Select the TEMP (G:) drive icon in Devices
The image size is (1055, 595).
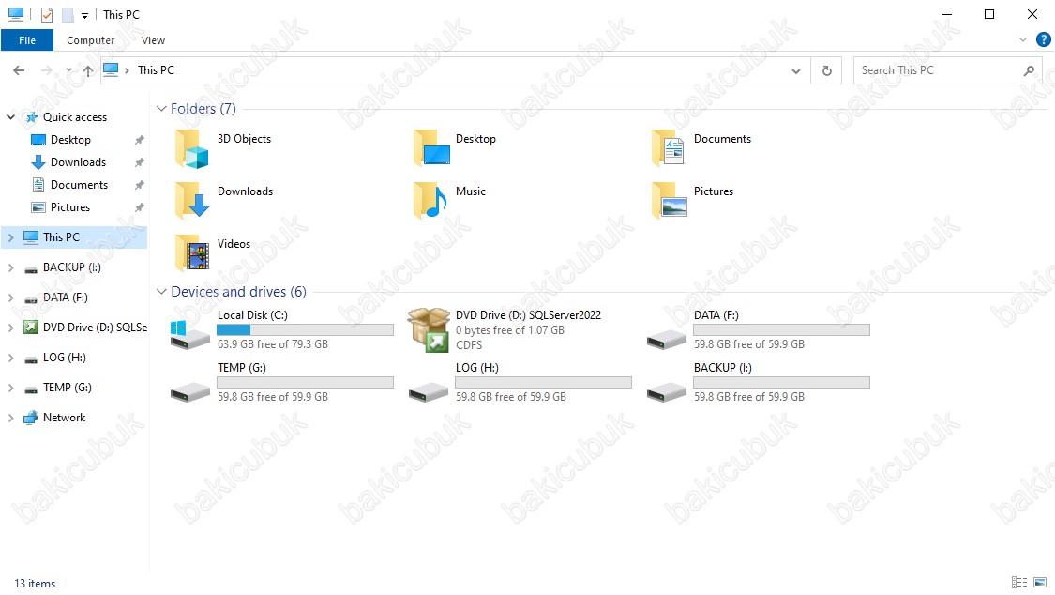click(x=189, y=392)
